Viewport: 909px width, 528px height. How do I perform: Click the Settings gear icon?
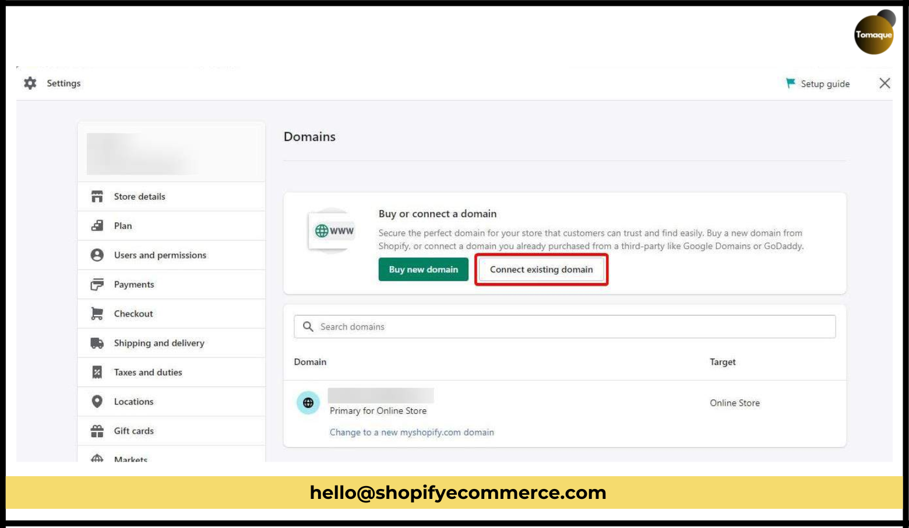pyautogui.click(x=30, y=83)
